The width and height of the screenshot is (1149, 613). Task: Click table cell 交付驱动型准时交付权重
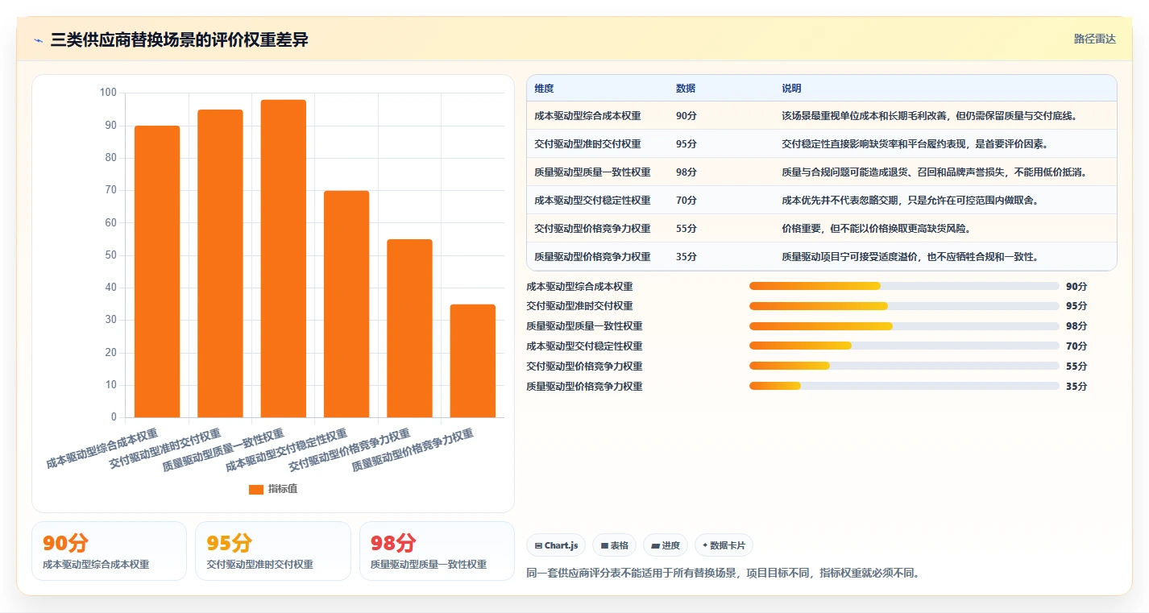pos(587,144)
